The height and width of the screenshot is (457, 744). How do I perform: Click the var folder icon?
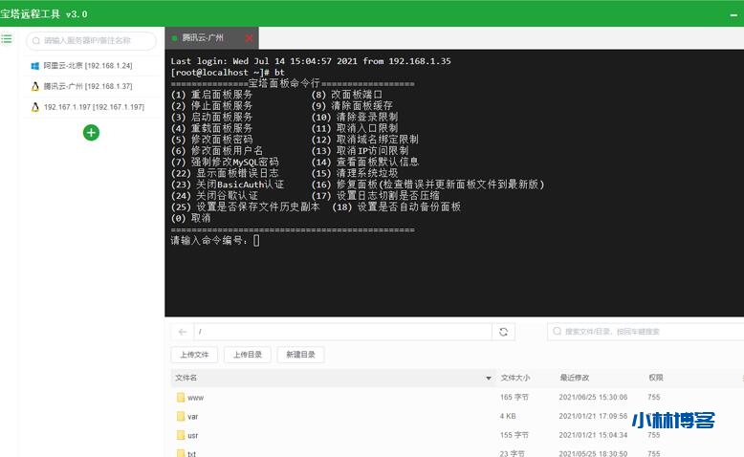click(181, 416)
